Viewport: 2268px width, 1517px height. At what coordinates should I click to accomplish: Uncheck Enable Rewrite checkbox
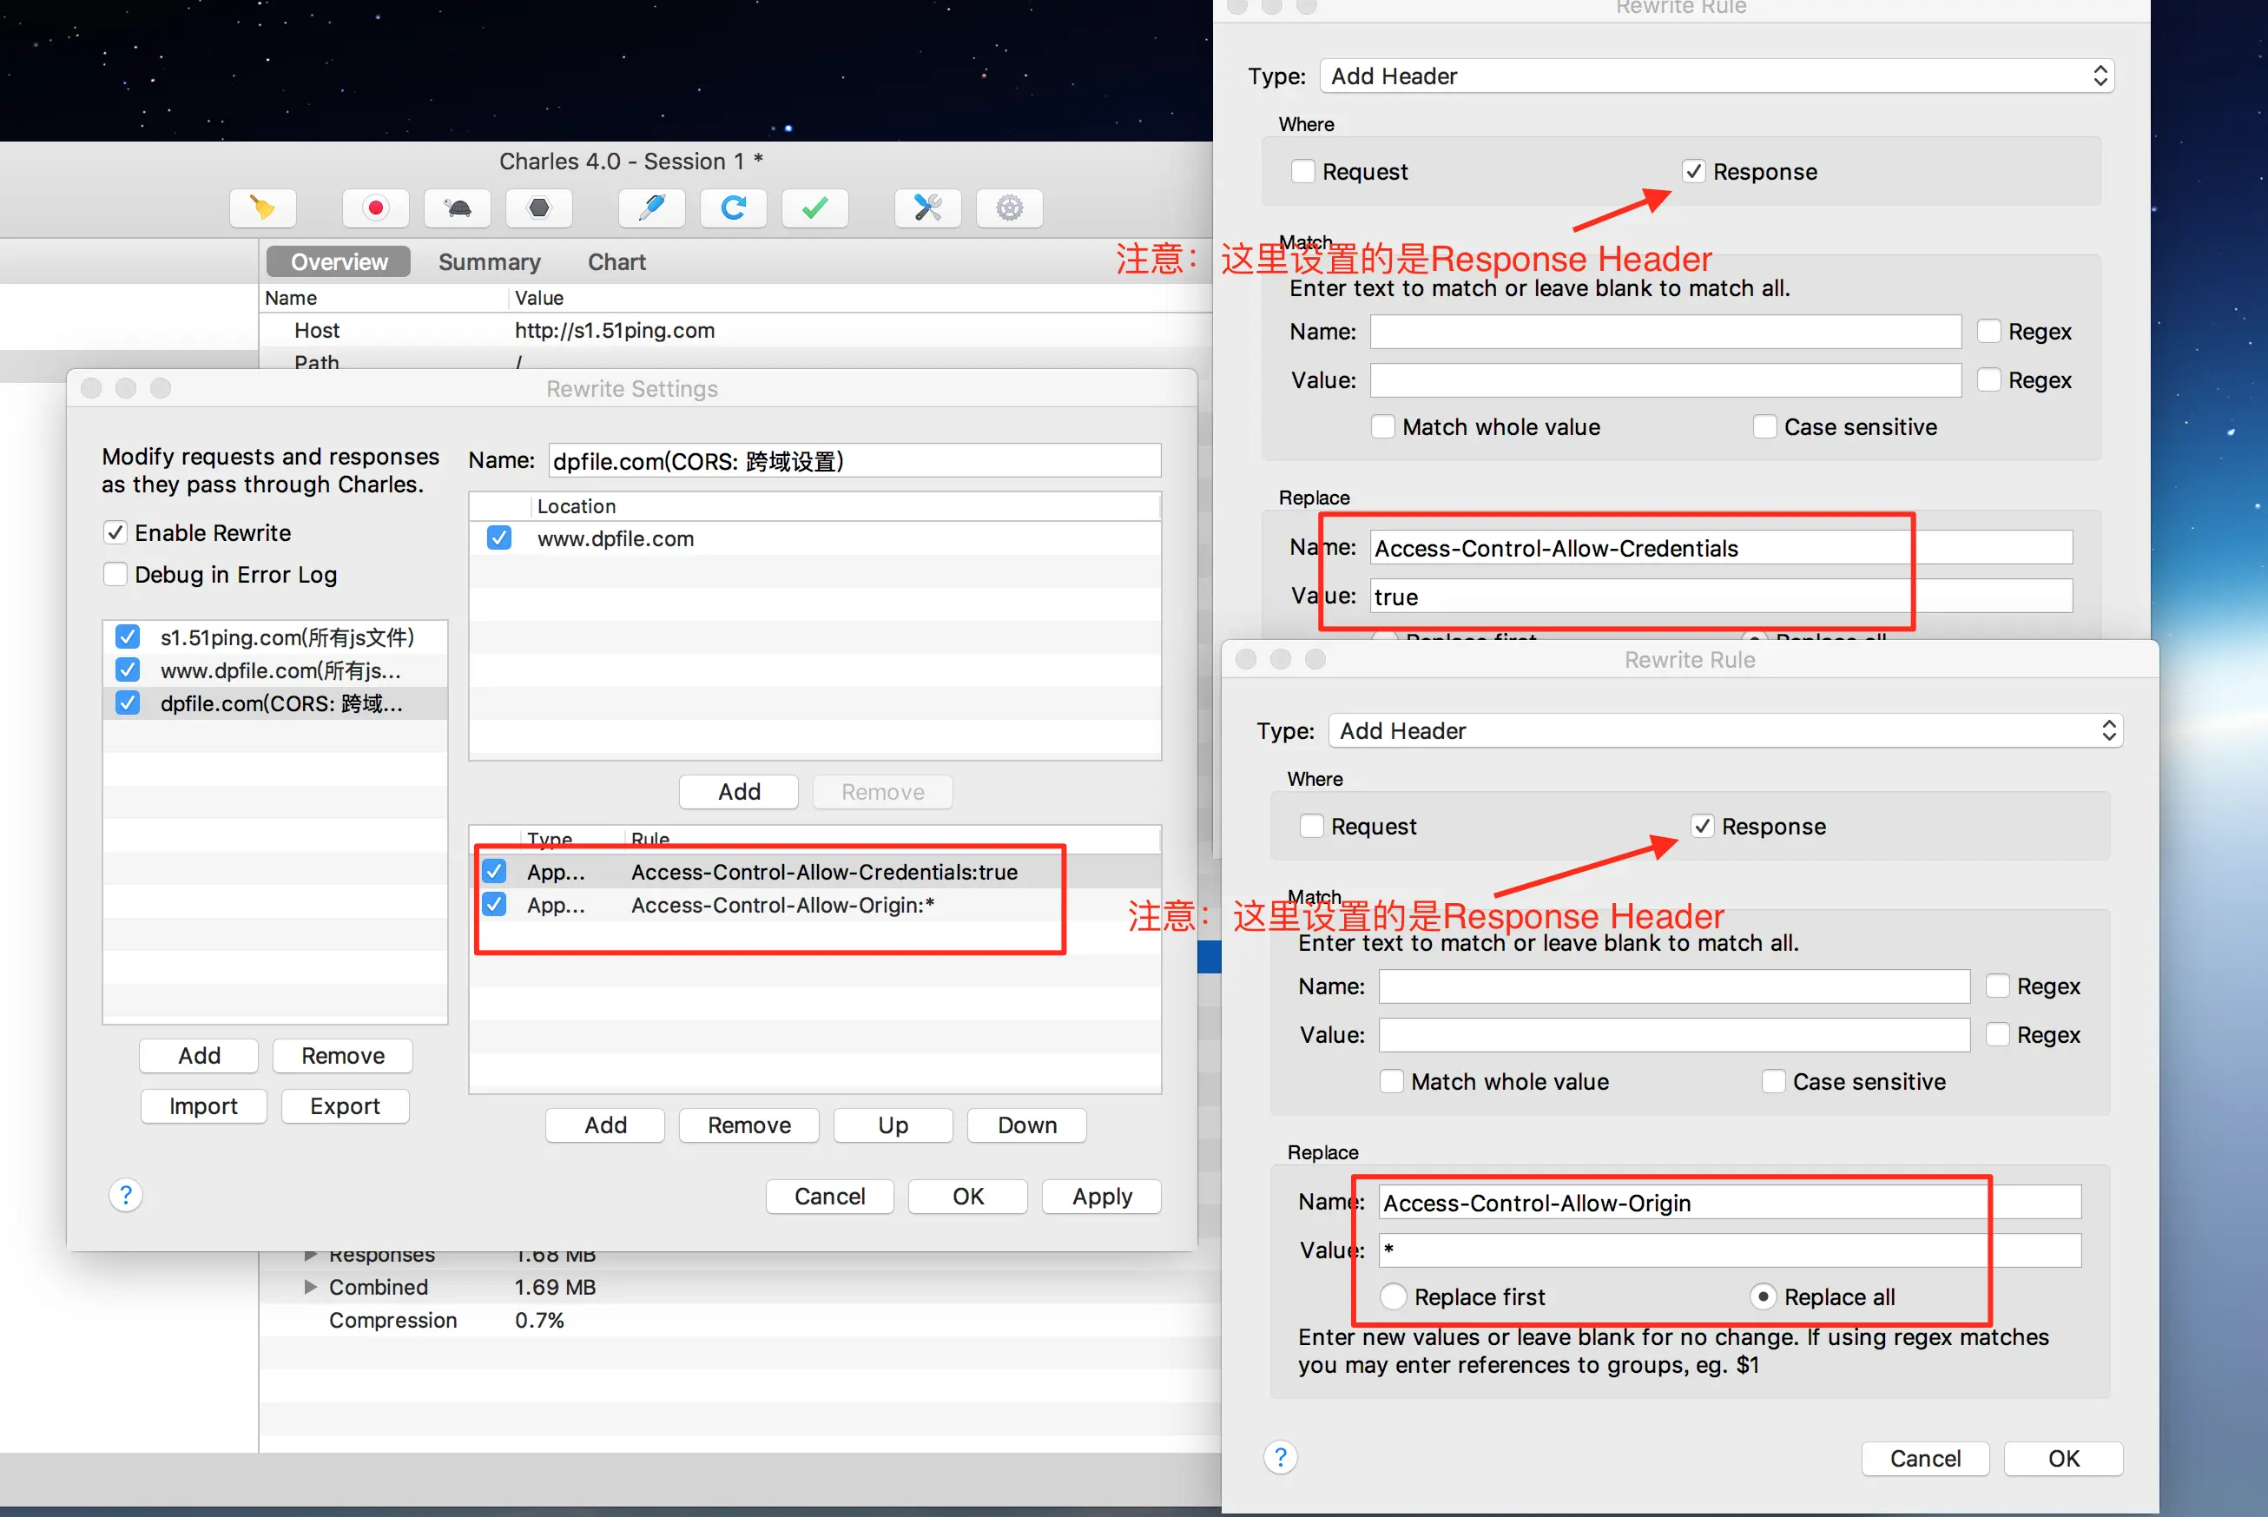[x=115, y=532]
